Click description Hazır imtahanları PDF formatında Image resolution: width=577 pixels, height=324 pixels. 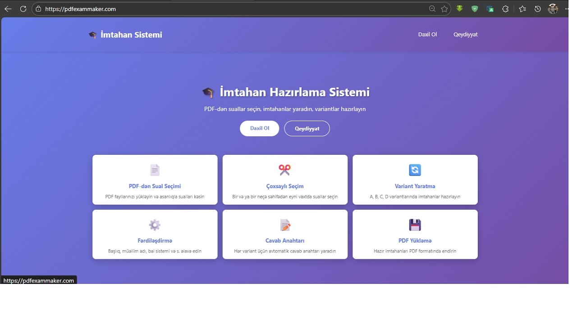[415, 251]
